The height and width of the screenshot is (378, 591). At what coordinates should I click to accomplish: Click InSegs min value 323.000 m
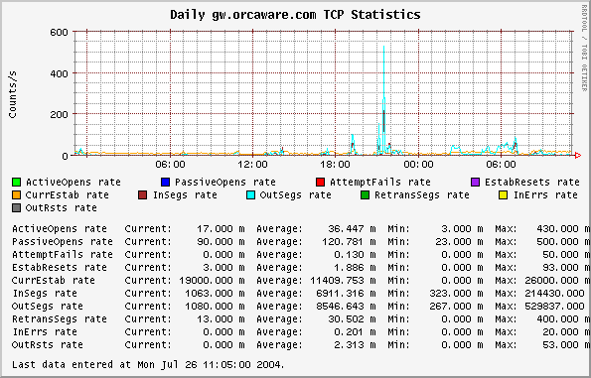(456, 294)
